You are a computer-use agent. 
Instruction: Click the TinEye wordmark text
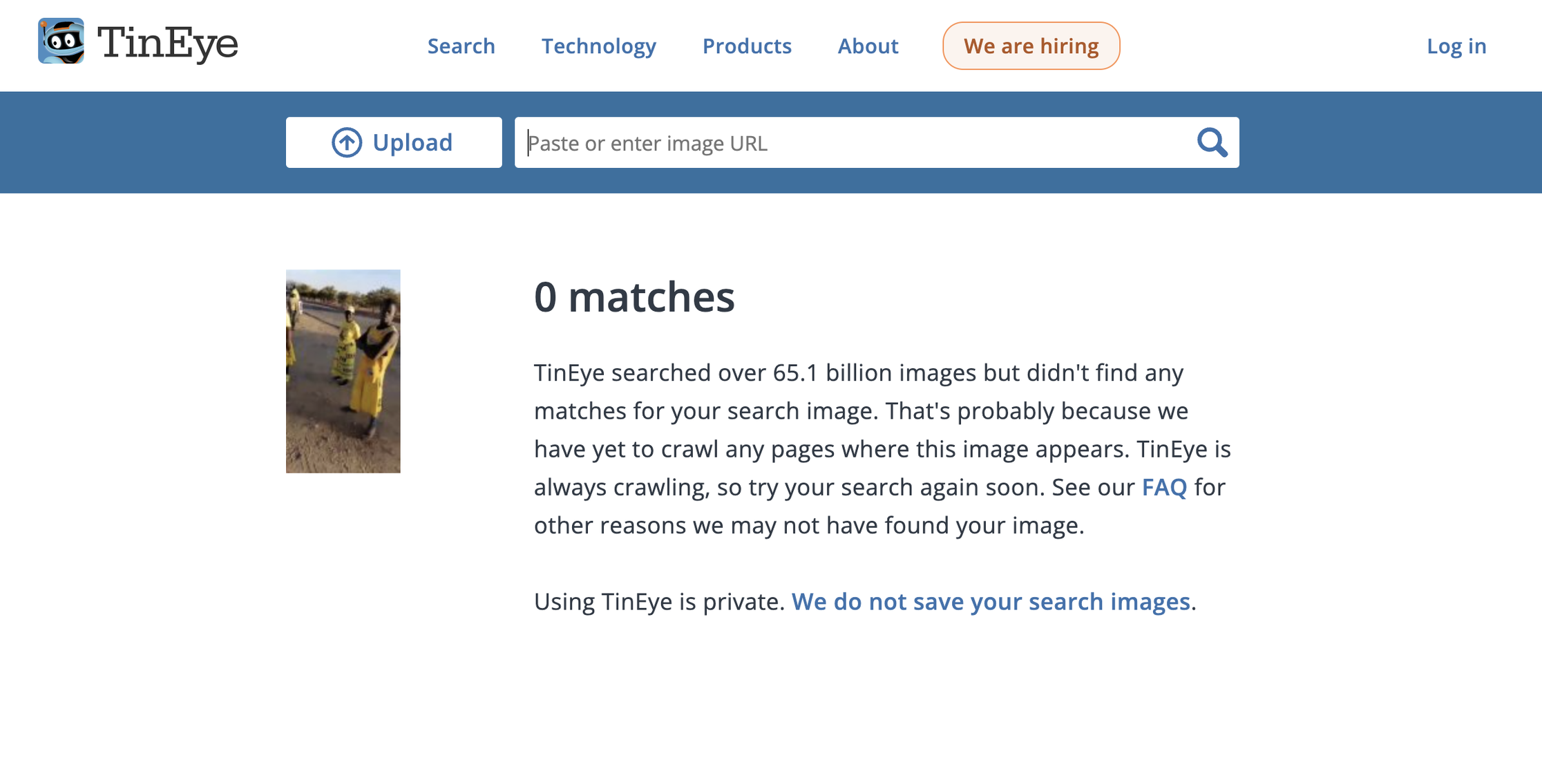[x=168, y=43]
